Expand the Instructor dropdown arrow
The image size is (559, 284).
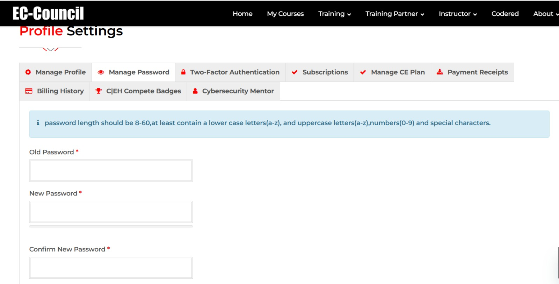[x=475, y=14]
